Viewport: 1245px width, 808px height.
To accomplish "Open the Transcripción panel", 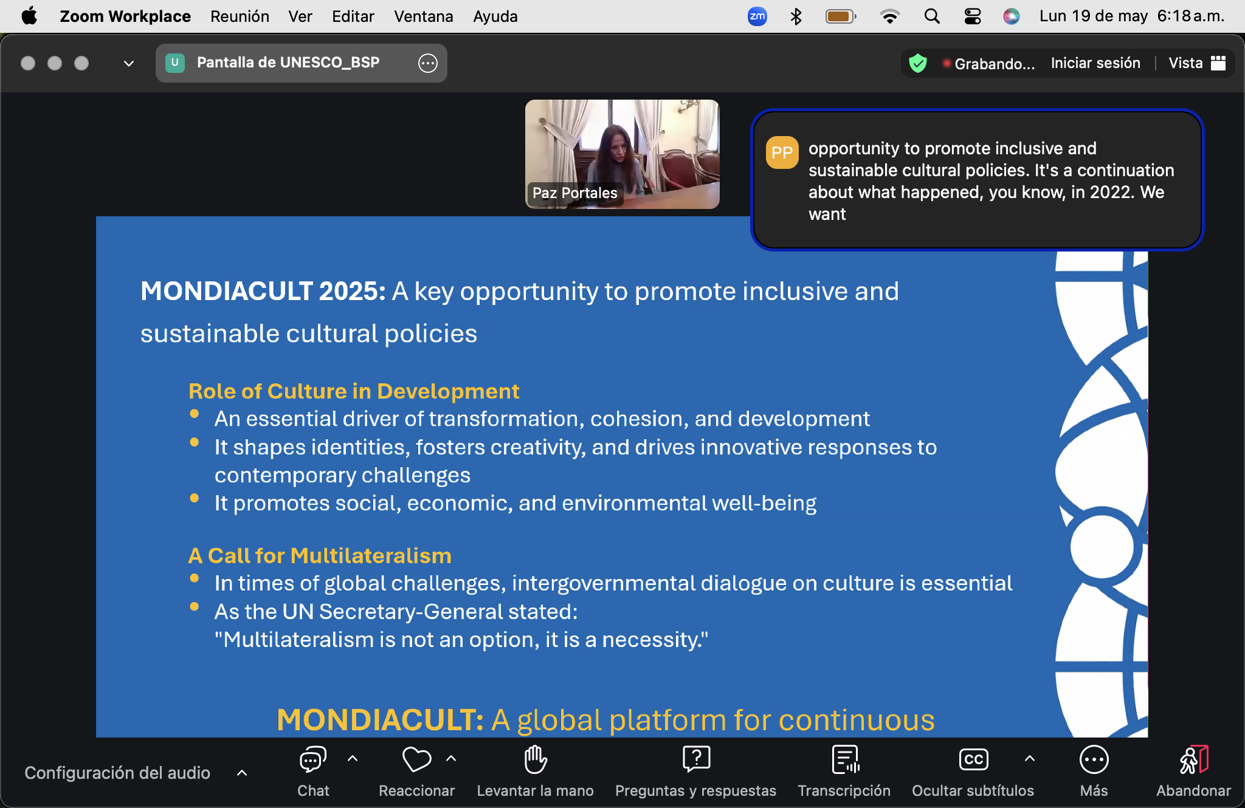I will click(844, 760).
